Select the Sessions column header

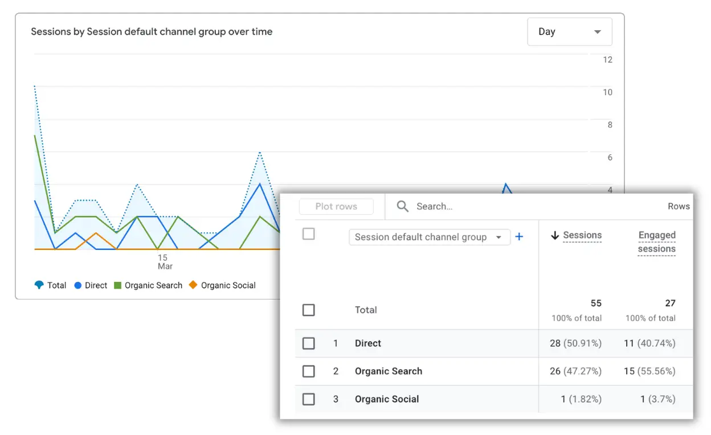(583, 235)
